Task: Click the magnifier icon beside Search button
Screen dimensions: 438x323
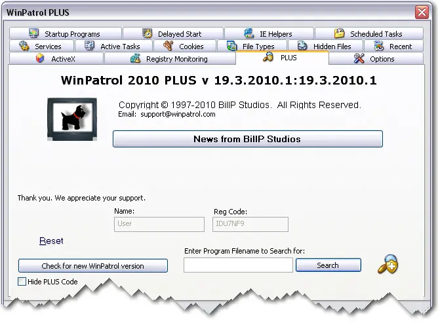Action: coord(388,264)
